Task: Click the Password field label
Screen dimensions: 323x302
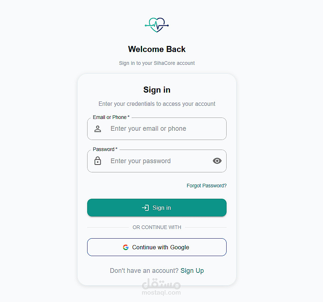Action: tap(105, 149)
